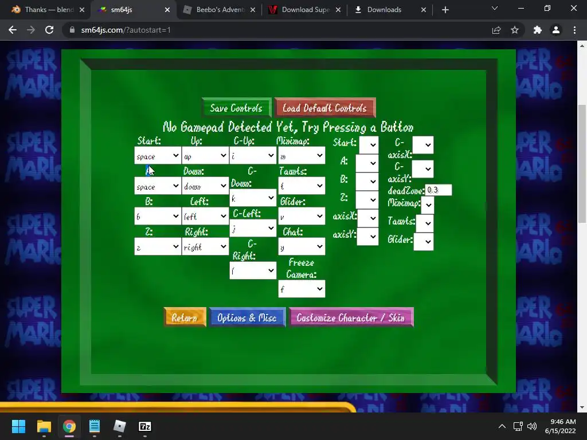The width and height of the screenshot is (587, 440).
Task: Open the Chat key dropdown
Action: coord(302,246)
